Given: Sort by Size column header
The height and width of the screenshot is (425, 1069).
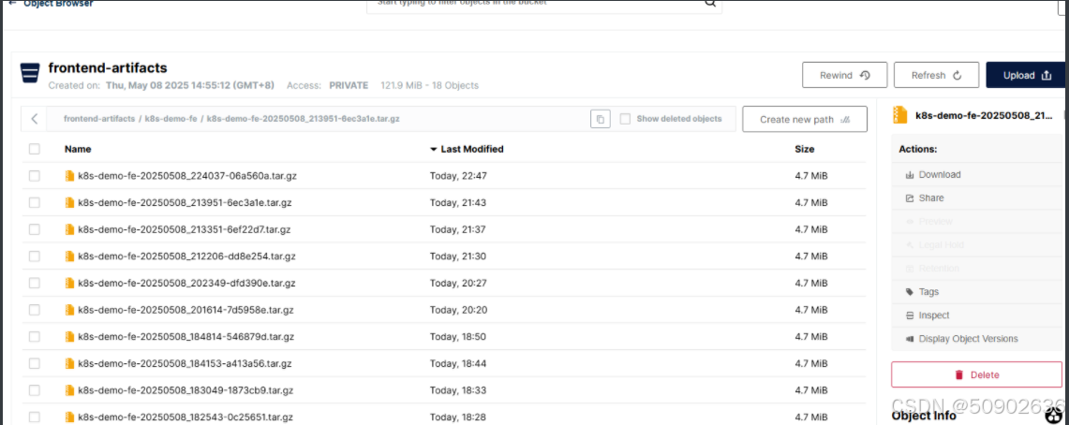Looking at the screenshot, I should point(804,149).
